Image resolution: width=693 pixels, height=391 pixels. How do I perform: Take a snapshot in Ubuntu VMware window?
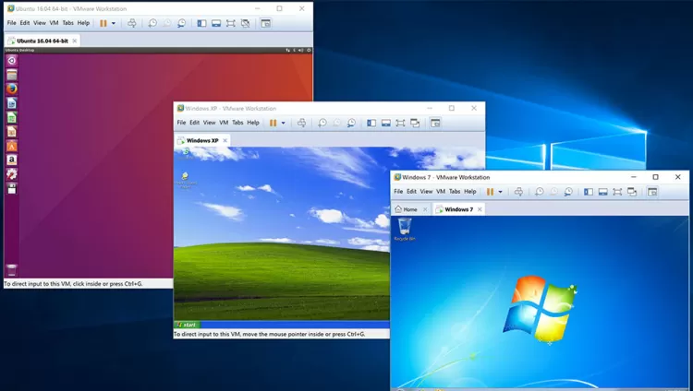(x=152, y=23)
